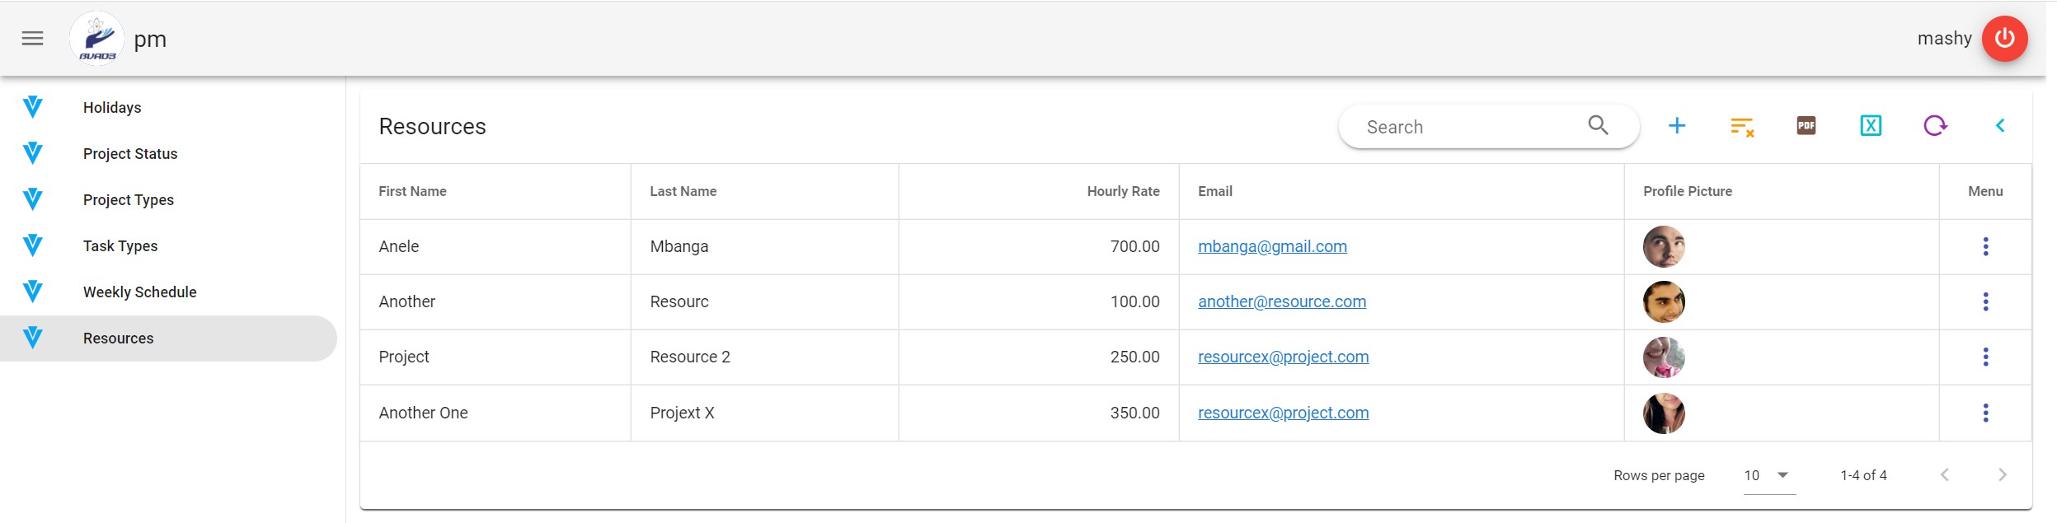Image resolution: width=2057 pixels, height=523 pixels.
Task: Open the row menu for Anele Mbanga
Action: [1985, 246]
